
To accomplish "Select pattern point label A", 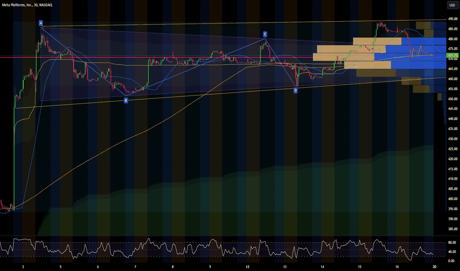I will [x=41, y=23].
